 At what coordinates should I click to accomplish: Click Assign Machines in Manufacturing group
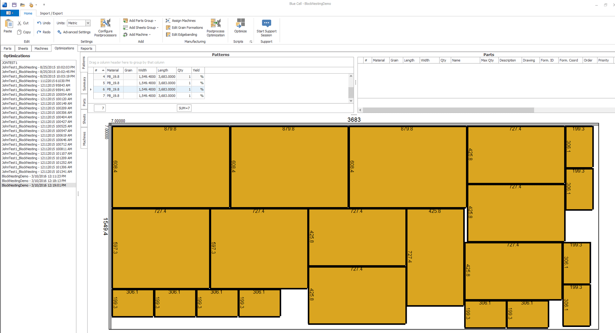click(181, 21)
